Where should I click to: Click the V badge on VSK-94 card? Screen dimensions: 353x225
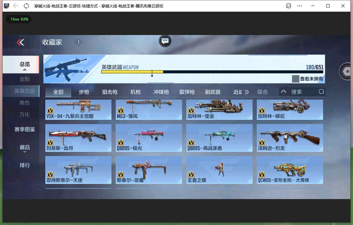(50, 111)
